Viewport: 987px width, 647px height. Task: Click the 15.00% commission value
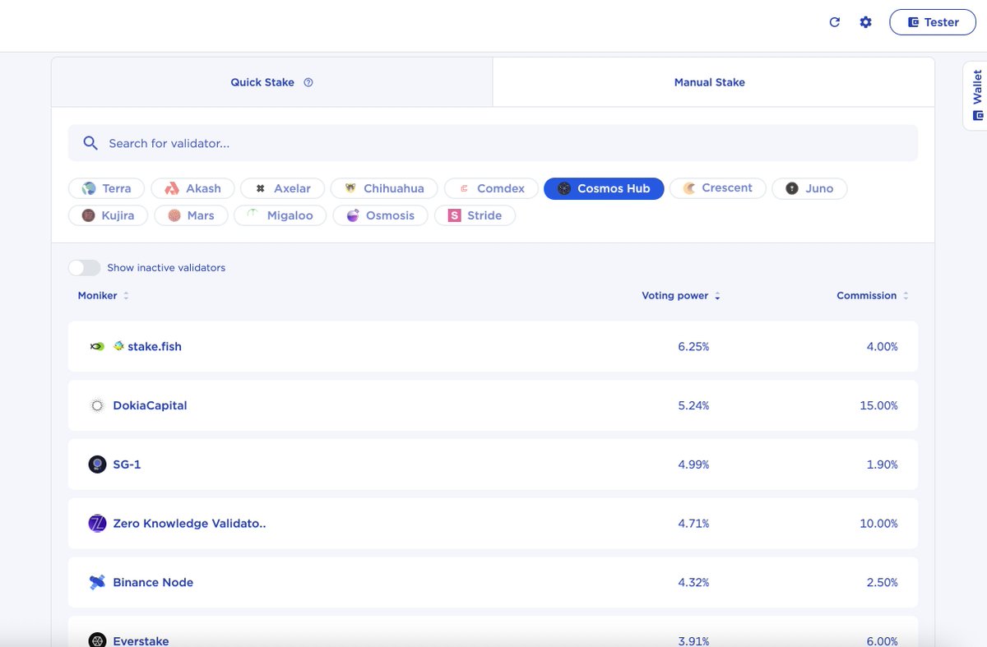[878, 405]
